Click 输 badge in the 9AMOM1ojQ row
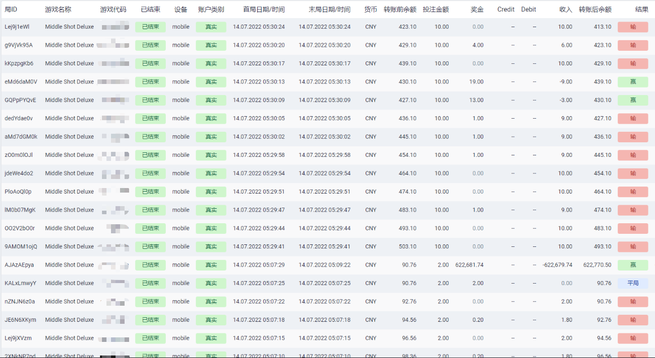655x358 pixels. point(633,246)
